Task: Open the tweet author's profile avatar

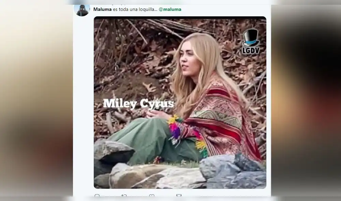Action: [82, 9]
